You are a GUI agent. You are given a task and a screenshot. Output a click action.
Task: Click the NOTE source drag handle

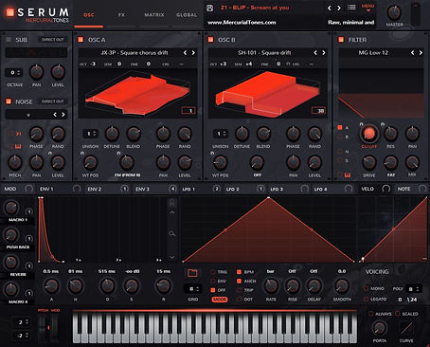click(x=422, y=189)
